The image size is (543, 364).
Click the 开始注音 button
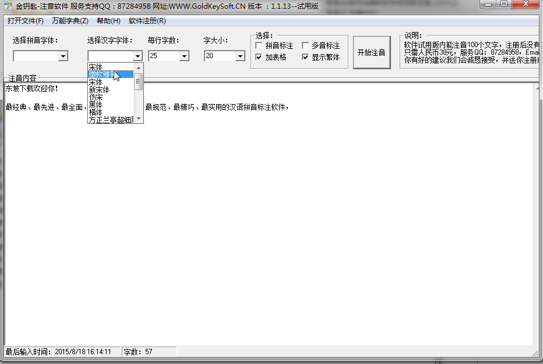372,51
